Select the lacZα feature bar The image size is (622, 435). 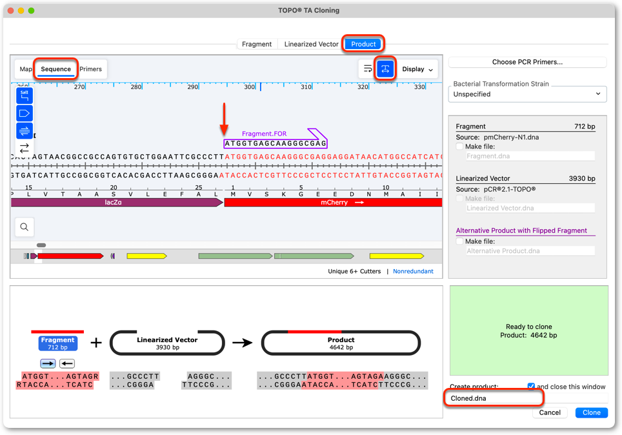coord(117,203)
